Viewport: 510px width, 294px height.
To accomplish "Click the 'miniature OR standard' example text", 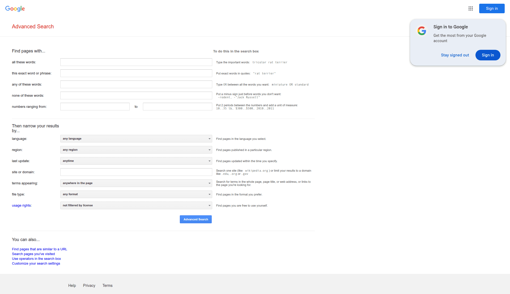I will click(x=290, y=85).
